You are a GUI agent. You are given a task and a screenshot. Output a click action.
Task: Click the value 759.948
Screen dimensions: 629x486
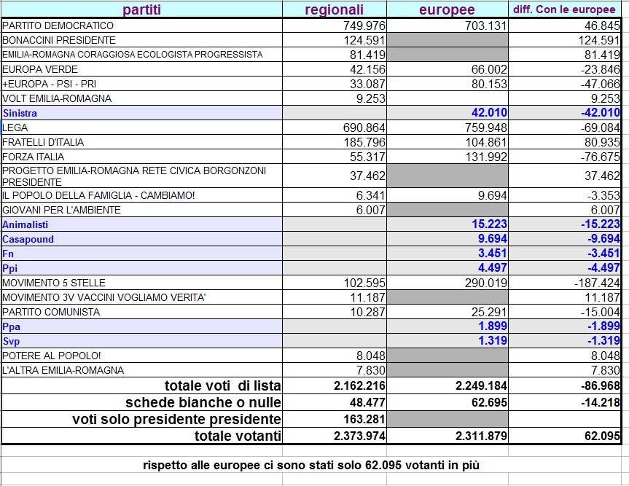(x=486, y=128)
